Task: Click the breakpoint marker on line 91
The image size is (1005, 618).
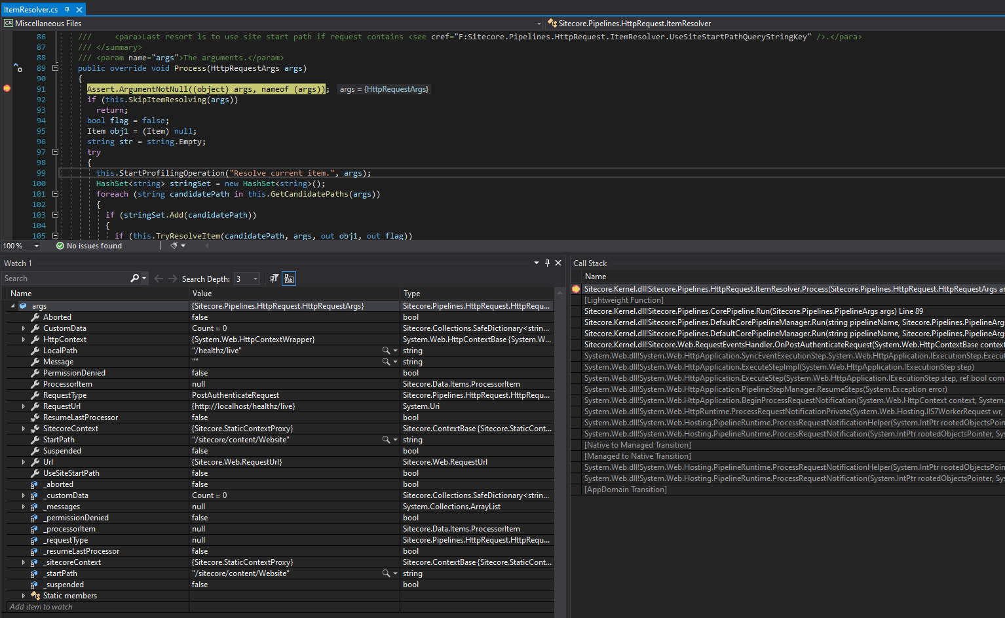Action: point(7,88)
